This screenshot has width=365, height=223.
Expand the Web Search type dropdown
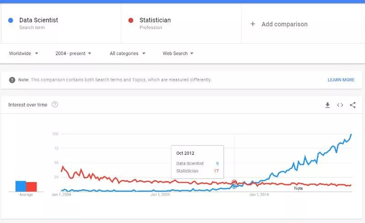[x=178, y=53]
